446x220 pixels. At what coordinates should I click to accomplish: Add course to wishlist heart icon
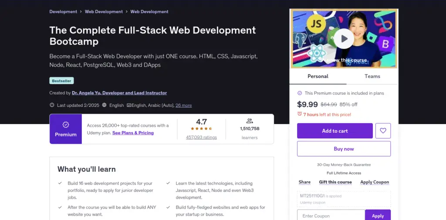coord(383,131)
